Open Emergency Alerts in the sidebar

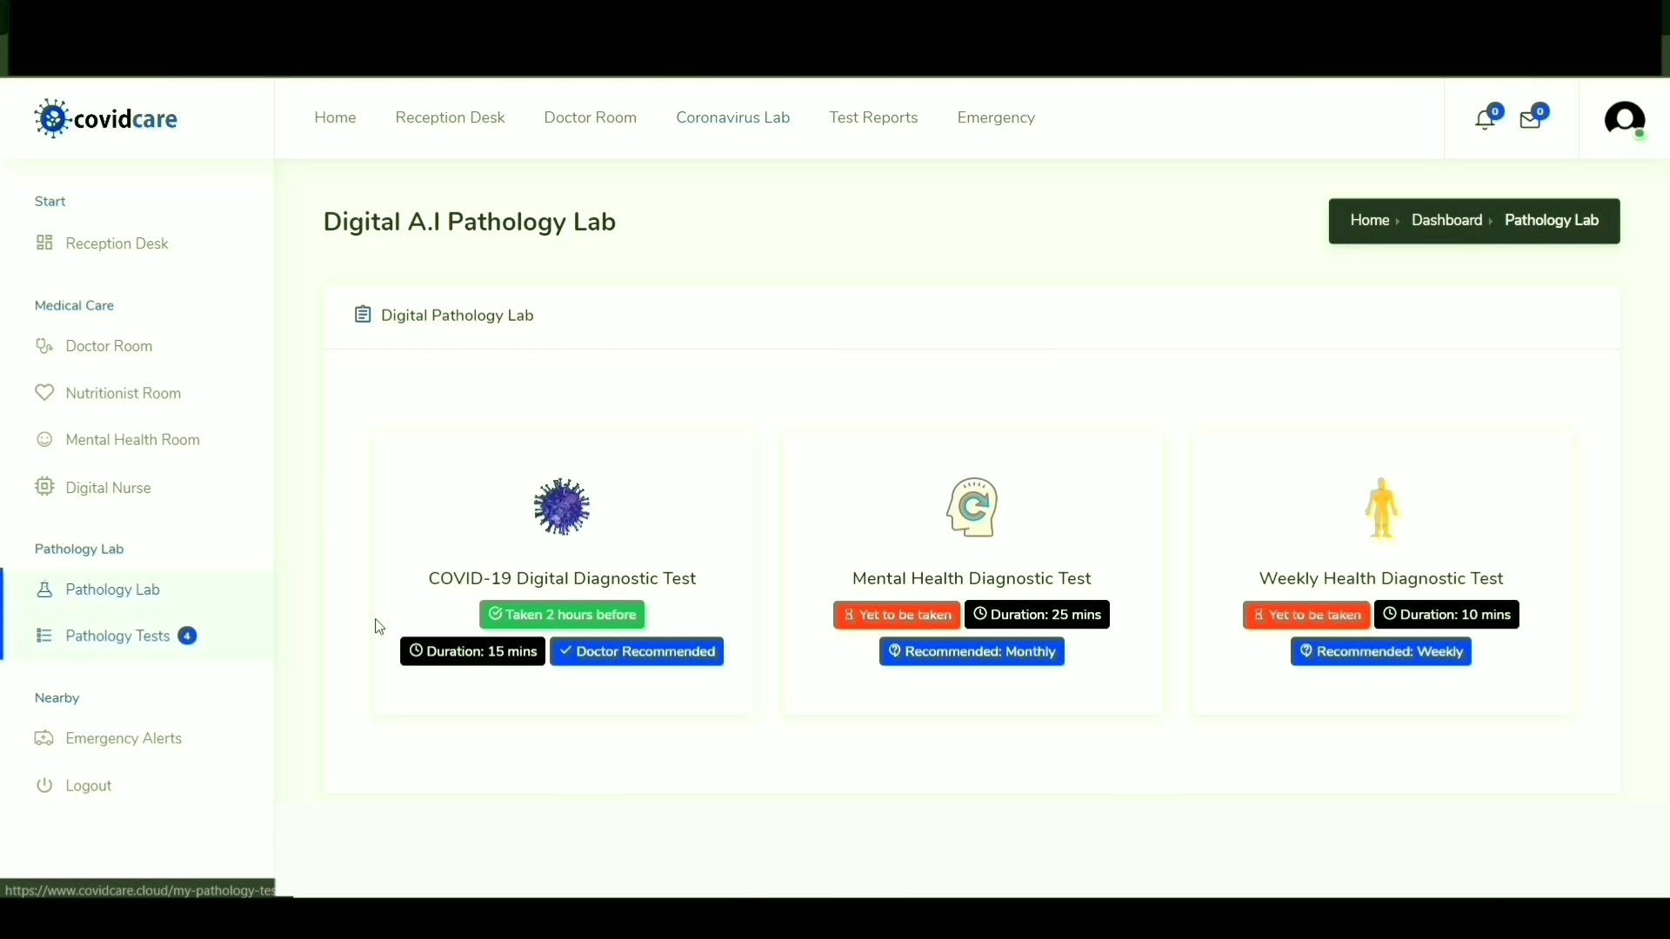pyautogui.click(x=124, y=738)
